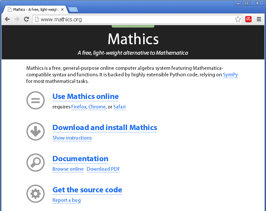This screenshot has width=266, height=211.
Task: Click the Download PDF link
Action: (103, 169)
